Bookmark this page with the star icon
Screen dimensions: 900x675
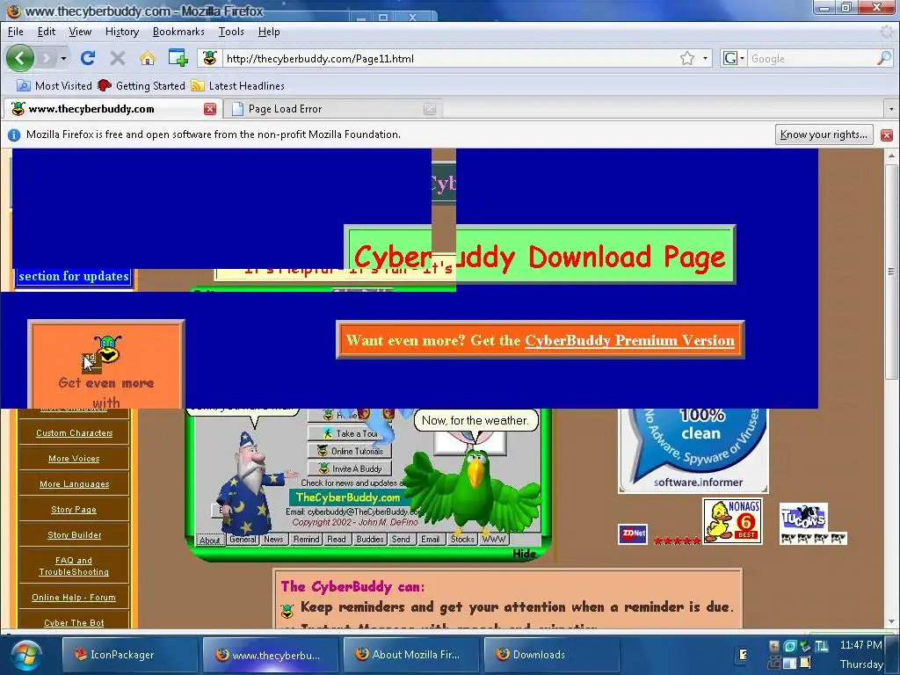687,58
